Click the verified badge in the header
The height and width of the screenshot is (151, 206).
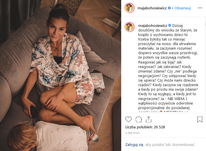(169, 8)
